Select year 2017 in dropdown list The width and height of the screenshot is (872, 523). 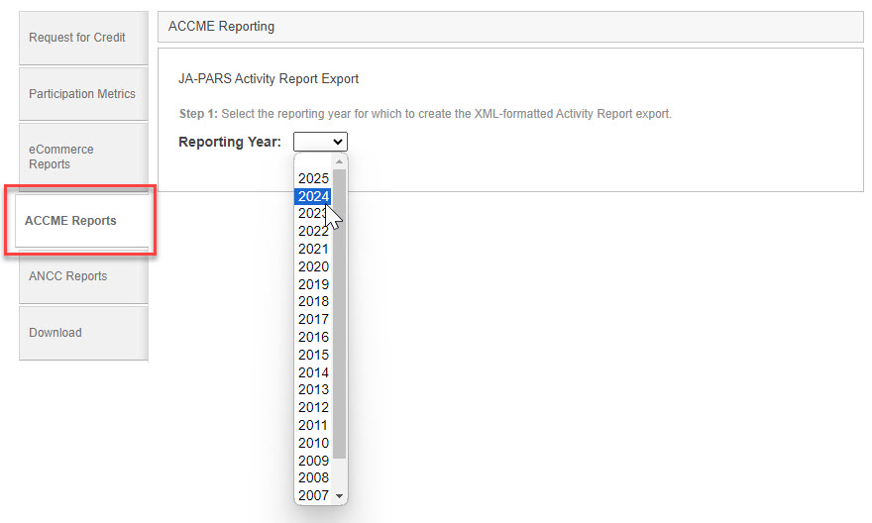click(313, 319)
